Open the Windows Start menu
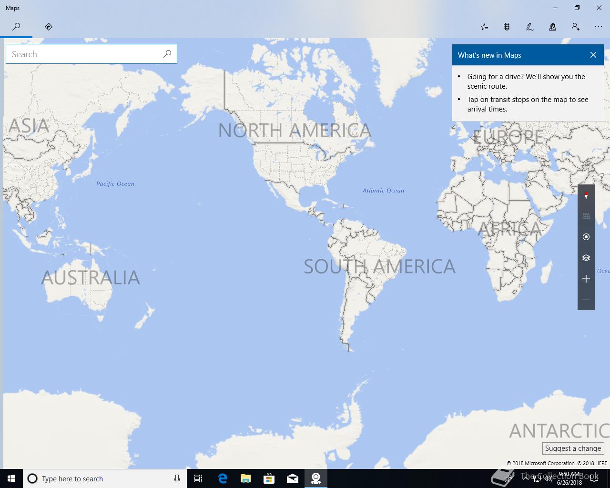This screenshot has width=610, height=488. 11,478
